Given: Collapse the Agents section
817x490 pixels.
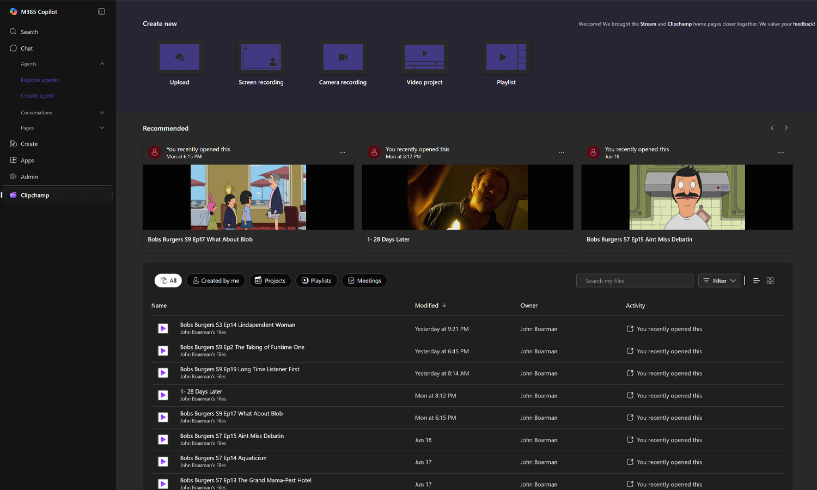Looking at the screenshot, I should pyautogui.click(x=101, y=64).
